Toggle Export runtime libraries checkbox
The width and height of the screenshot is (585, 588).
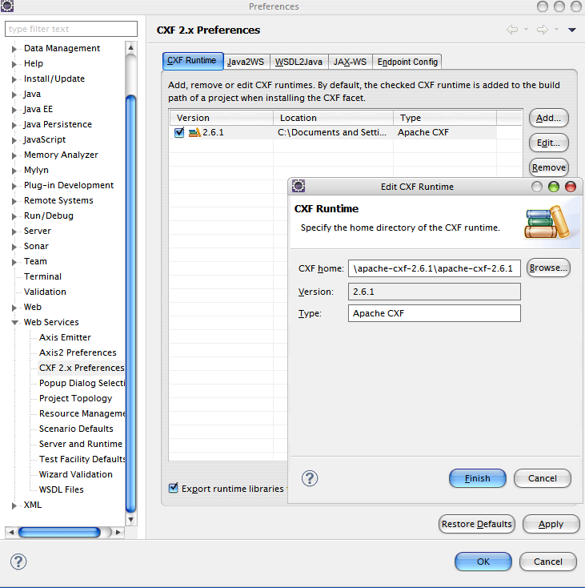[x=174, y=488]
